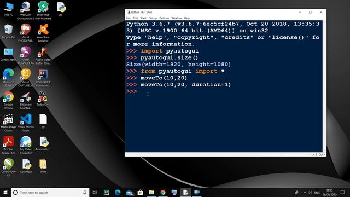
Task: Click the 'pyautogui.size()' command line
Action: coord(162,57)
